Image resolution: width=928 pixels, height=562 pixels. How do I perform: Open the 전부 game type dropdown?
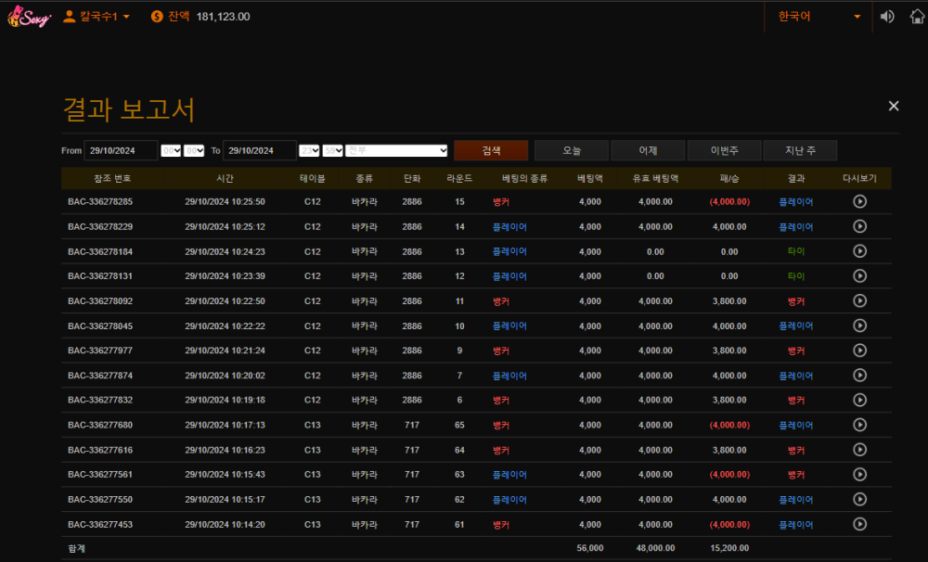click(x=397, y=150)
